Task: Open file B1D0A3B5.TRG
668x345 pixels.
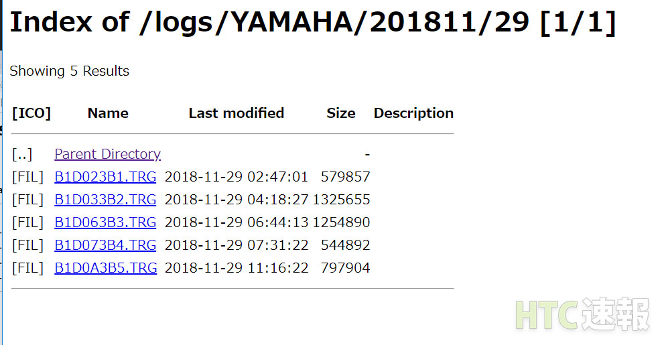Action: pos(106,268)
